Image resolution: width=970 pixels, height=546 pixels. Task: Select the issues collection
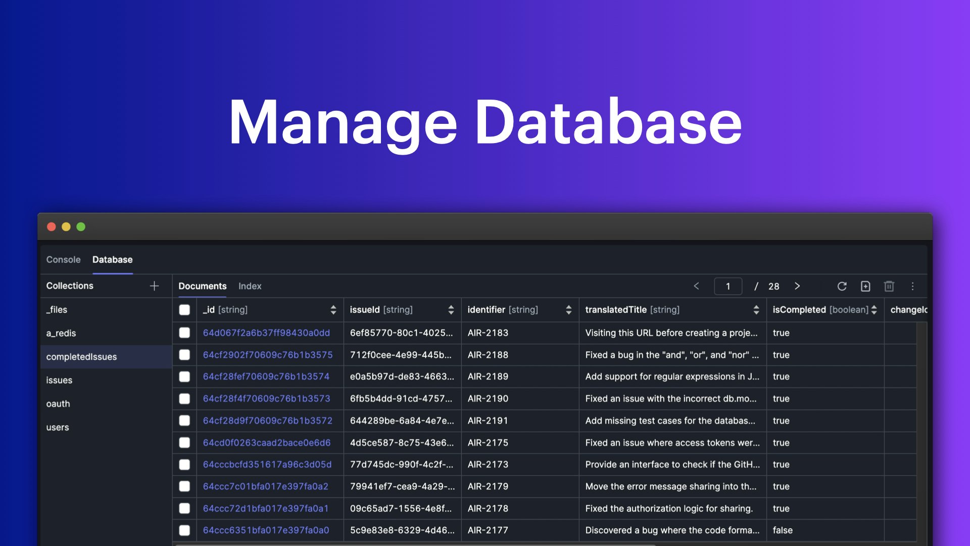point(106,380)
